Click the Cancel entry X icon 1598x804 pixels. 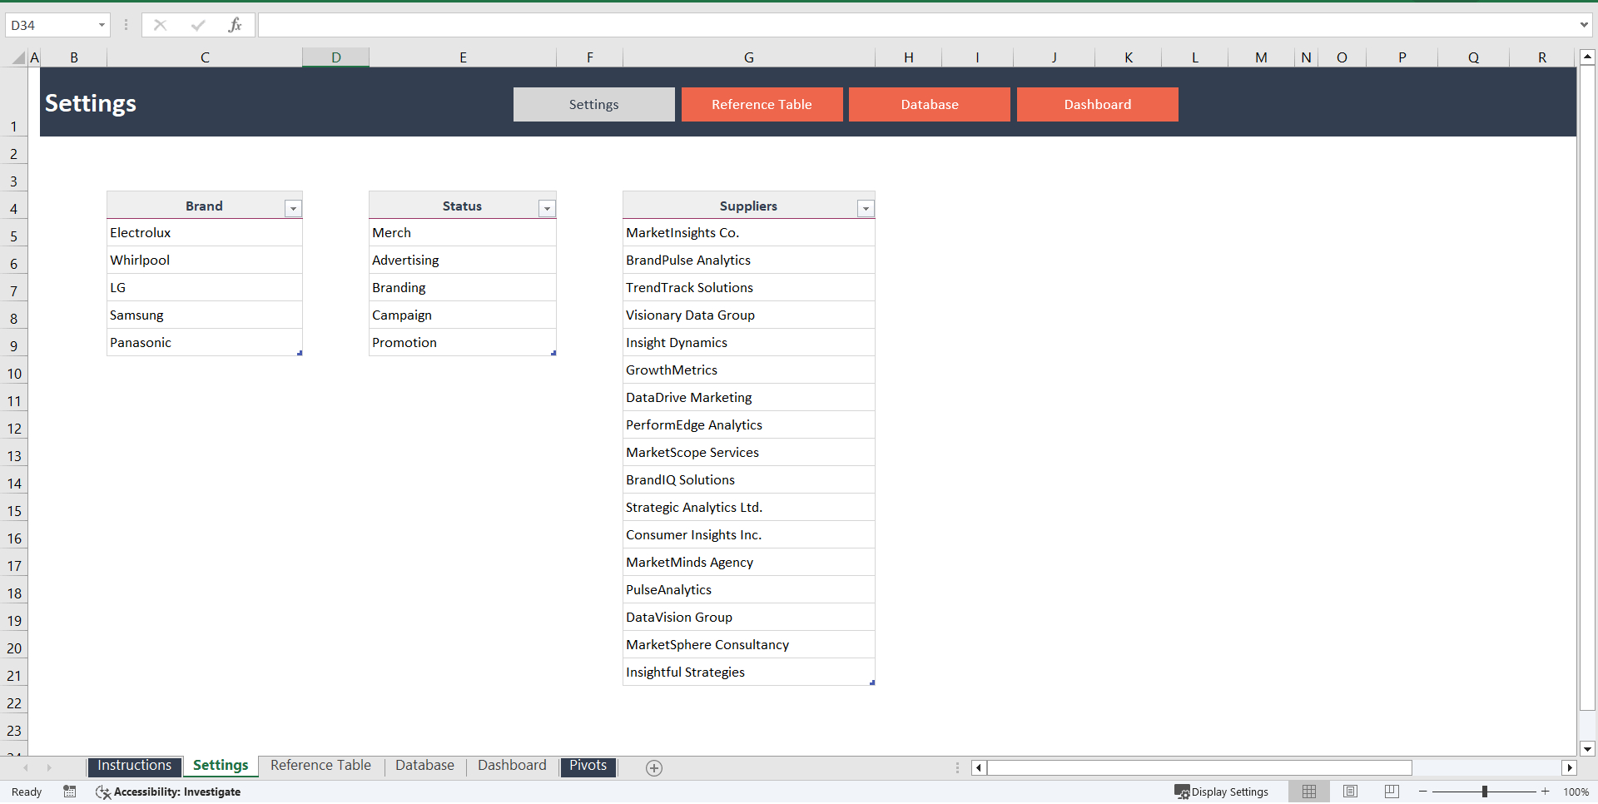[160, 25]
